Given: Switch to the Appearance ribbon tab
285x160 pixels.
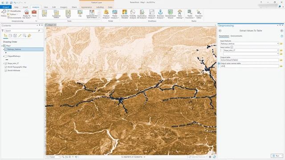Looking at the screenshot, I should (x=86, y=7).
